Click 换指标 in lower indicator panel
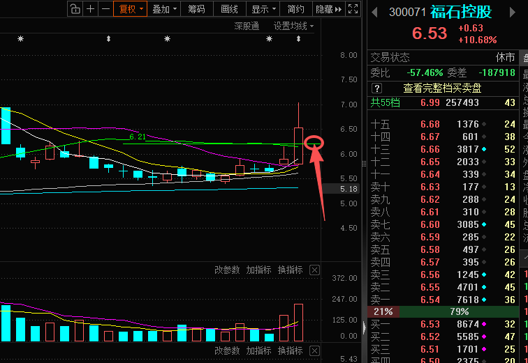 [290, 351]
